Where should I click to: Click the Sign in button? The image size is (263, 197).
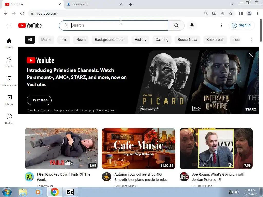pyautogui.click(x=241, y=25)
